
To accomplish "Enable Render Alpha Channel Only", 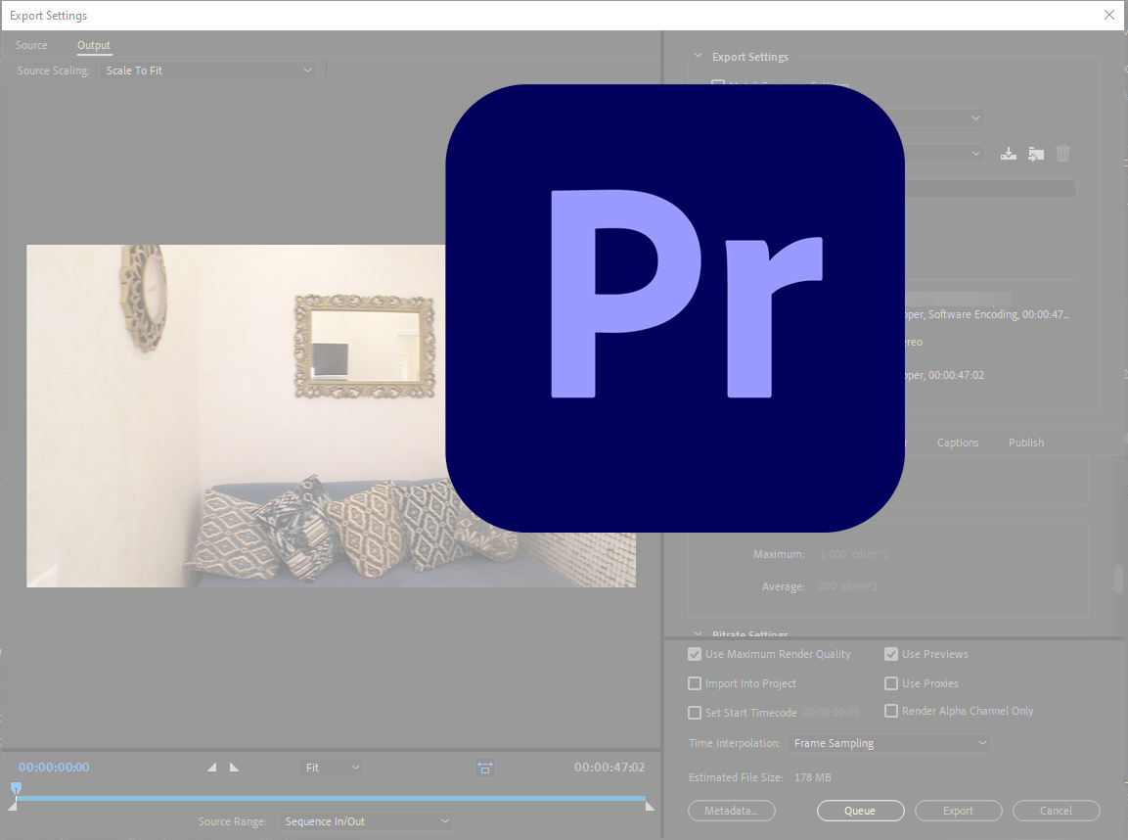I will (890, 711).
